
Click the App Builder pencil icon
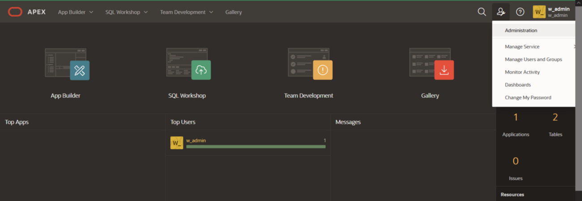[79, 70]
